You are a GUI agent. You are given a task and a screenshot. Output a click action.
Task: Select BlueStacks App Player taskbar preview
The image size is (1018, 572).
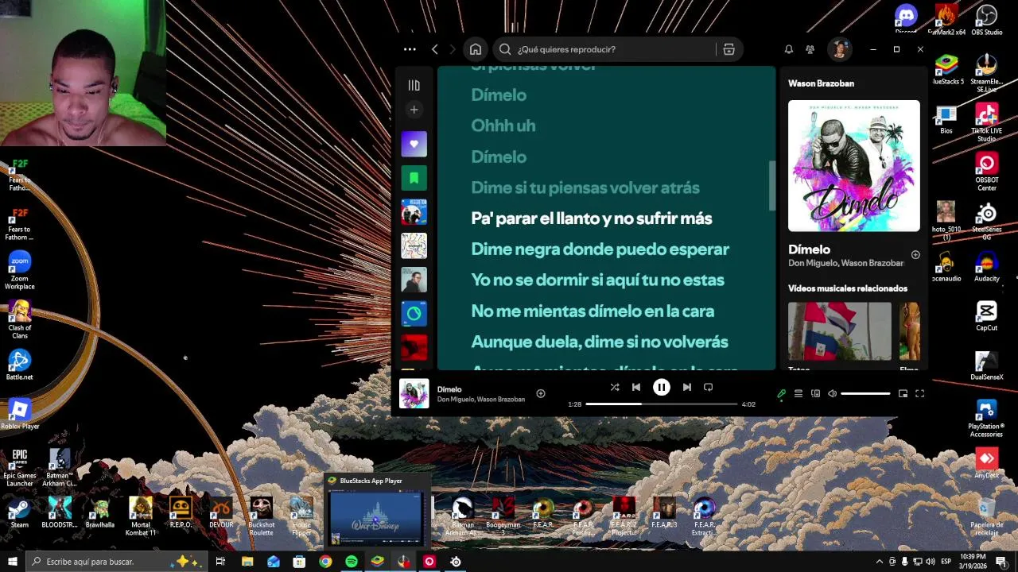point(377,509)
